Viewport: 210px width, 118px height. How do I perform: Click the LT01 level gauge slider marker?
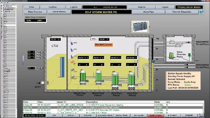coord(153,61)
